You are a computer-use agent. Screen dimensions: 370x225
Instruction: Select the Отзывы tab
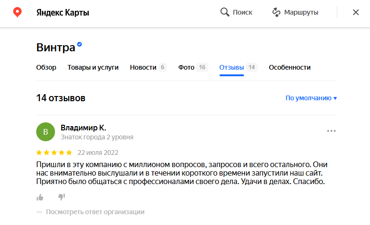(x=238, y=67)
